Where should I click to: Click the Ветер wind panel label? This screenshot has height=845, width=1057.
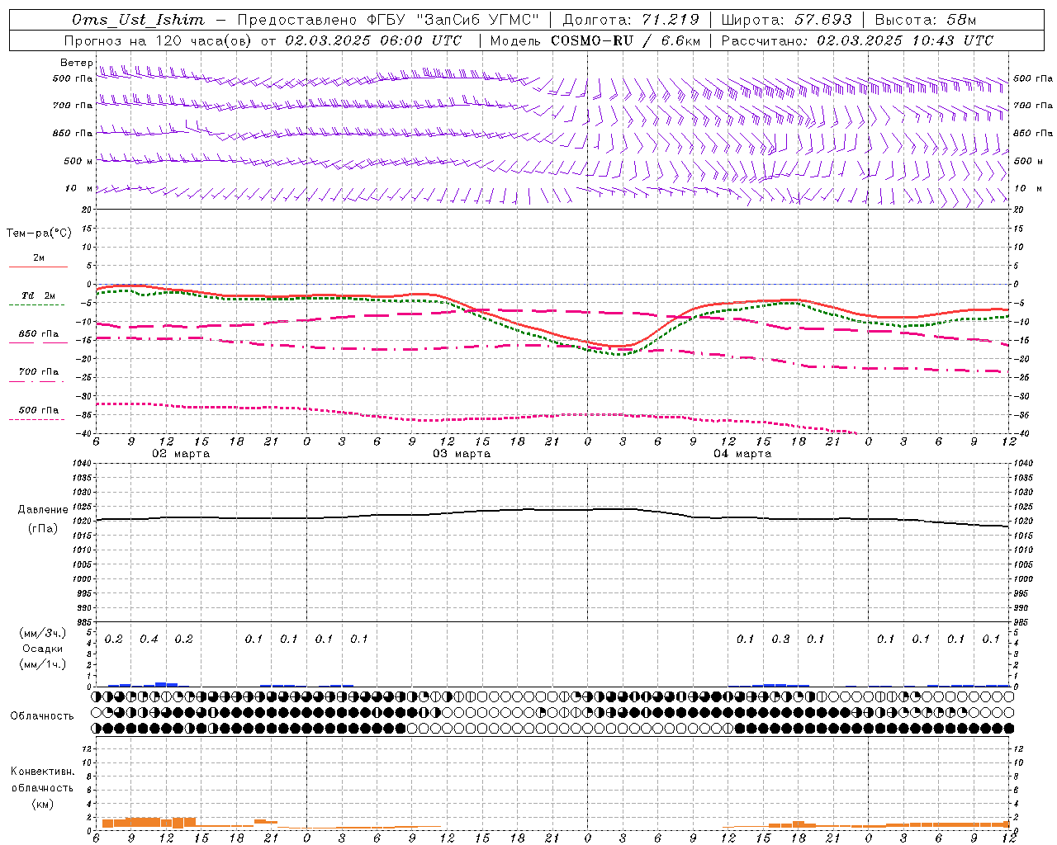point(76,63)
